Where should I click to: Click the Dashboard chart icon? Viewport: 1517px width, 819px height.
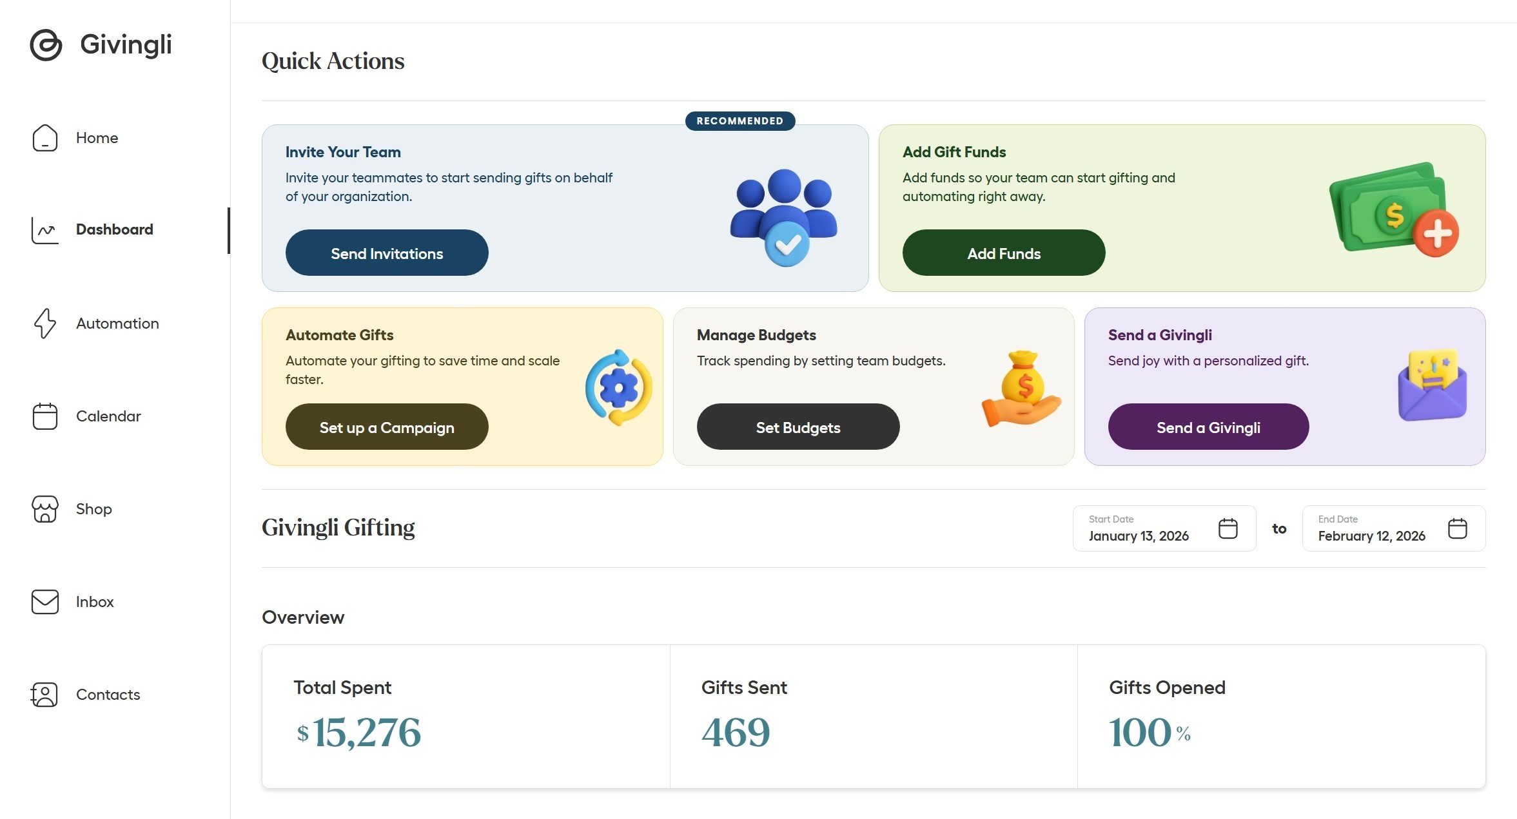(44, 229)
